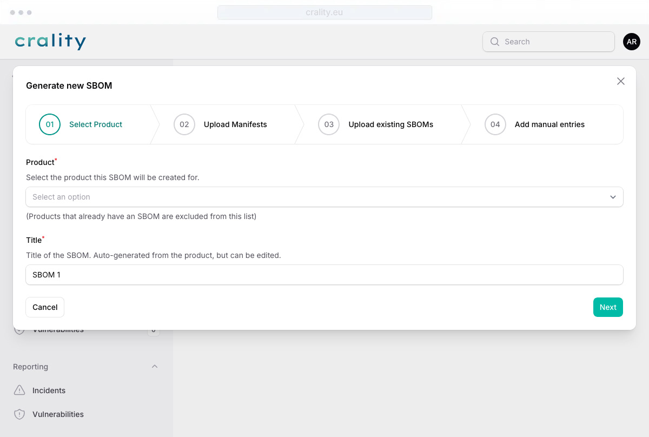Click the search magnifier icon
This screenshot has height=437, width=649.
[494, 42]
